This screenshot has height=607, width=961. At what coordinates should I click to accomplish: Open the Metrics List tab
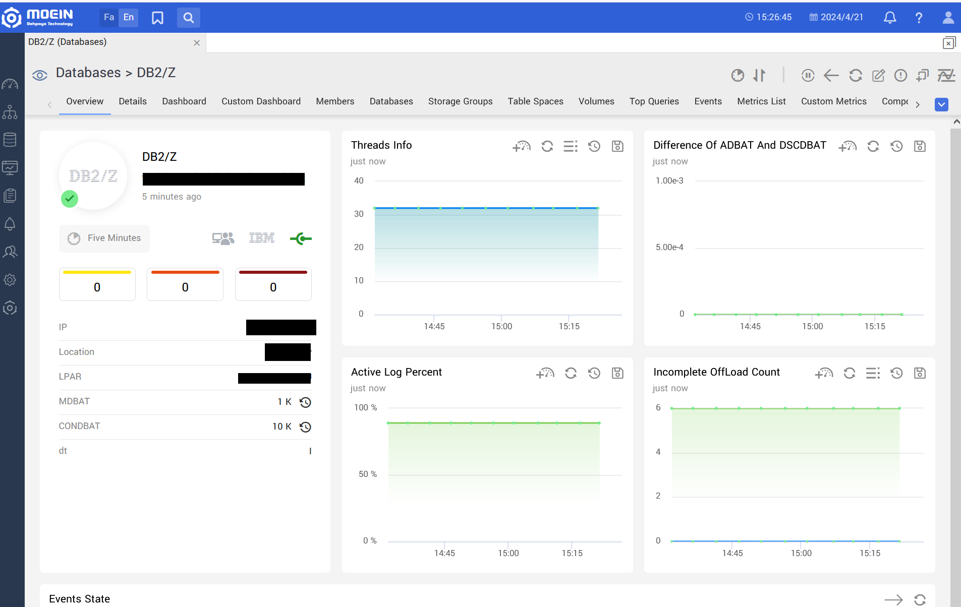click(761, 101)
